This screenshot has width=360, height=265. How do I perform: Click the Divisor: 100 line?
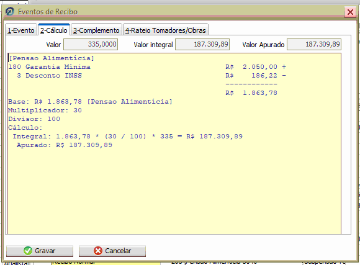pos(34,119)
